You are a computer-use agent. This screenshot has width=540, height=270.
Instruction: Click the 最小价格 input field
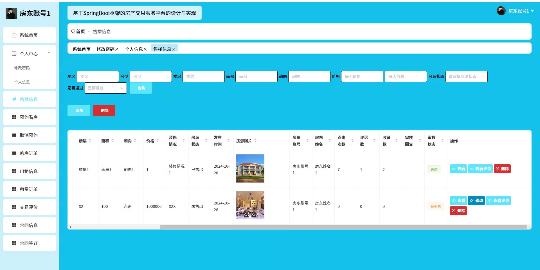click(362, 76)
